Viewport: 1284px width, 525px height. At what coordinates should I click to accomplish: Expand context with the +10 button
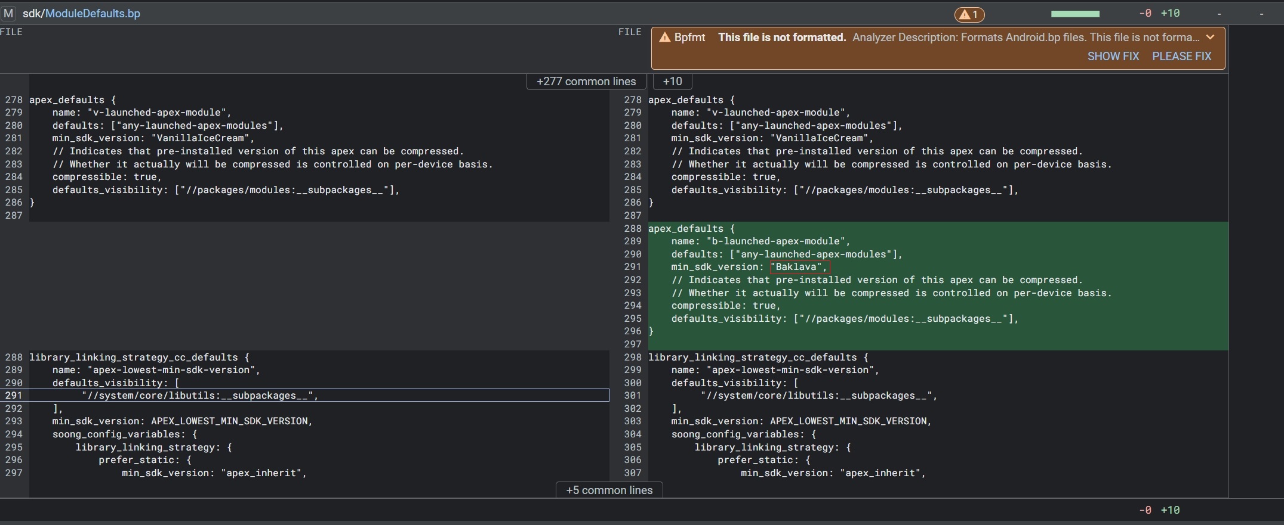pyautogui.click(x=672, y=82)
